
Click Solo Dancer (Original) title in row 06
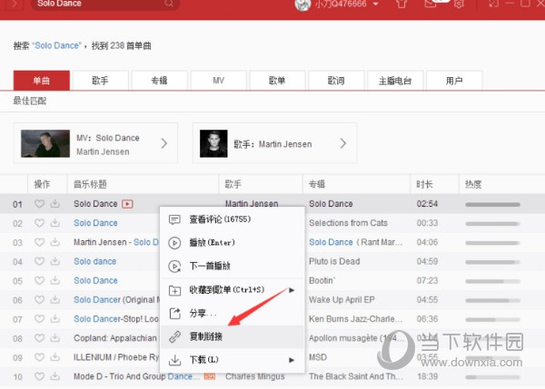point(116,299)
